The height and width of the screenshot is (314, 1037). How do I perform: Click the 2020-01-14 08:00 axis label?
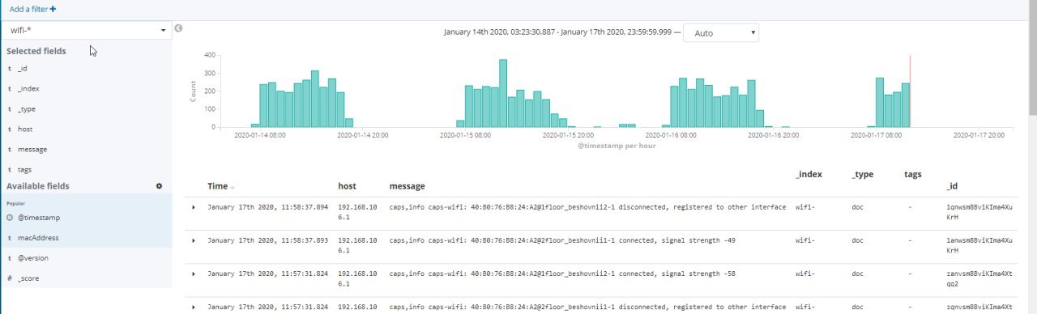(260, 135)
